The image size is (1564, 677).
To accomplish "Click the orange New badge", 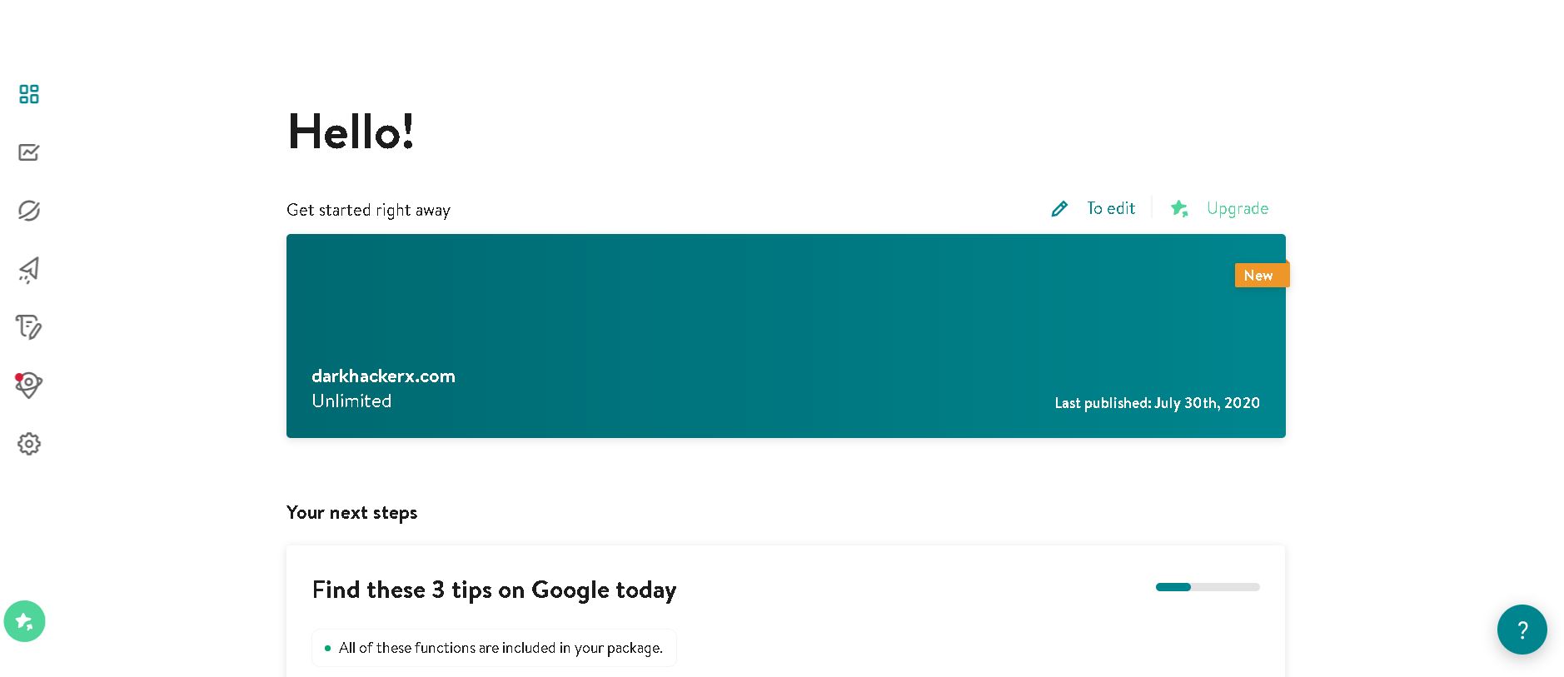I will [1262, 275].
